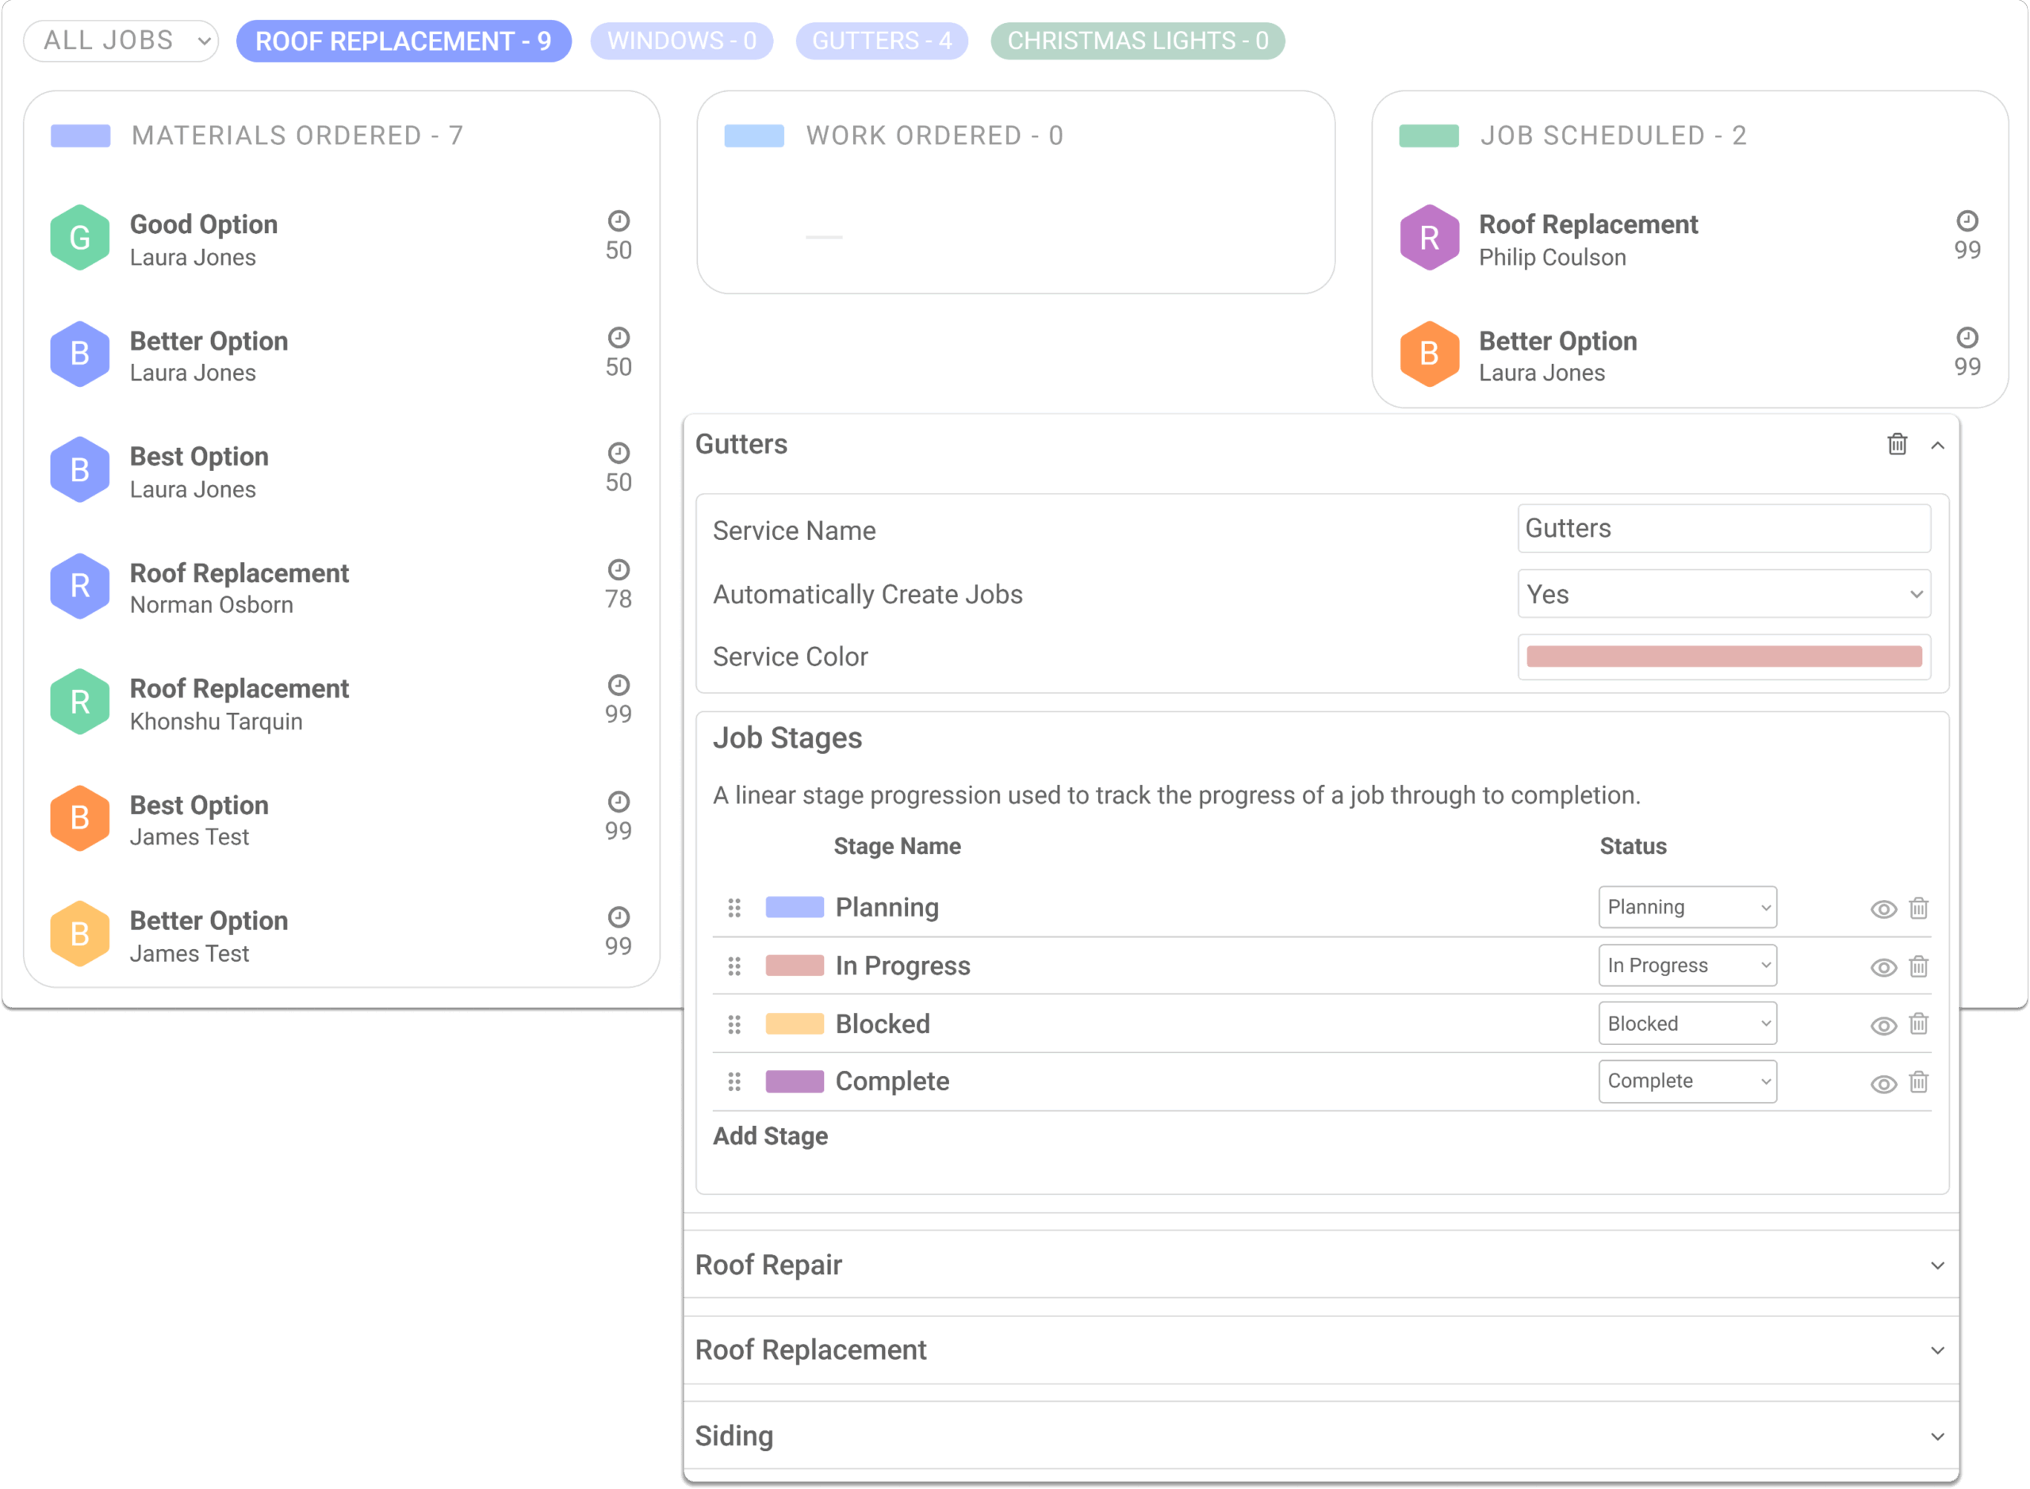Click the Blocked stage color swatch
This screenshot has height=1489, width=2030.
click(x=795, y=1024)
